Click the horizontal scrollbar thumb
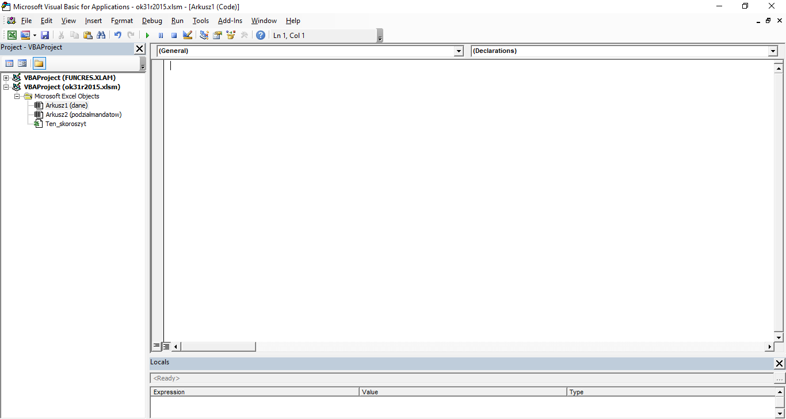 [x=218, y=346]
